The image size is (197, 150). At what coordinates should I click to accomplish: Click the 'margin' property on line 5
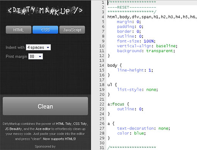[124, 22]
